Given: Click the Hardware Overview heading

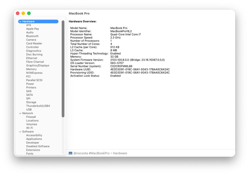Looking at the screenshot, I should click(x=82, y=21).
